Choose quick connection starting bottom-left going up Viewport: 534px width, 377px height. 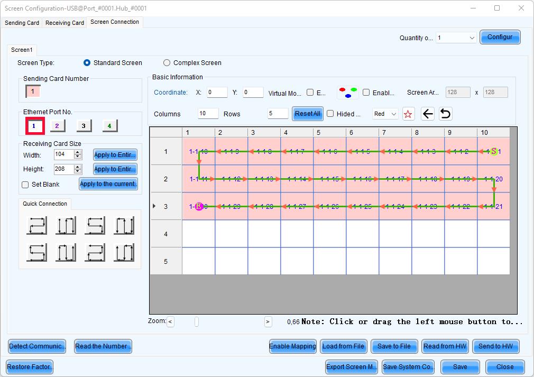tap(66, 252)
